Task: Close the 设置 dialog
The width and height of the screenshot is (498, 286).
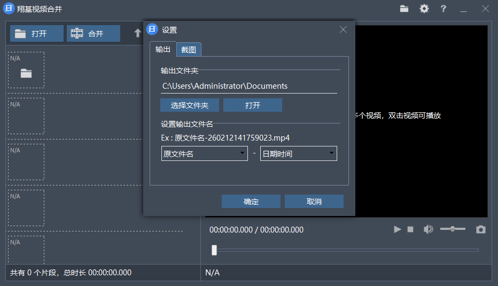Action: [343, 29]
